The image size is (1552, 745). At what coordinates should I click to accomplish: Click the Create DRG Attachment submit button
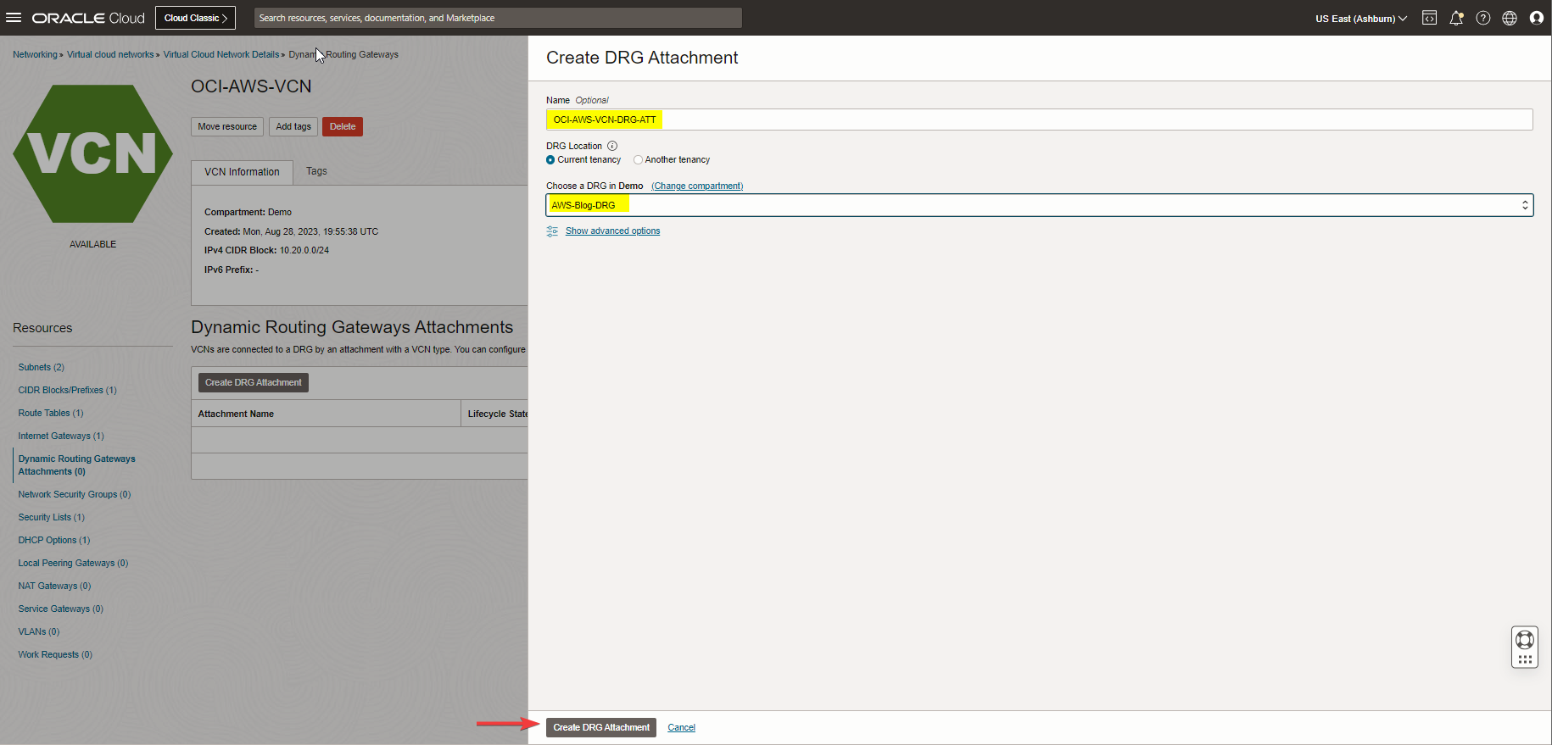click(x=600, y=727)
